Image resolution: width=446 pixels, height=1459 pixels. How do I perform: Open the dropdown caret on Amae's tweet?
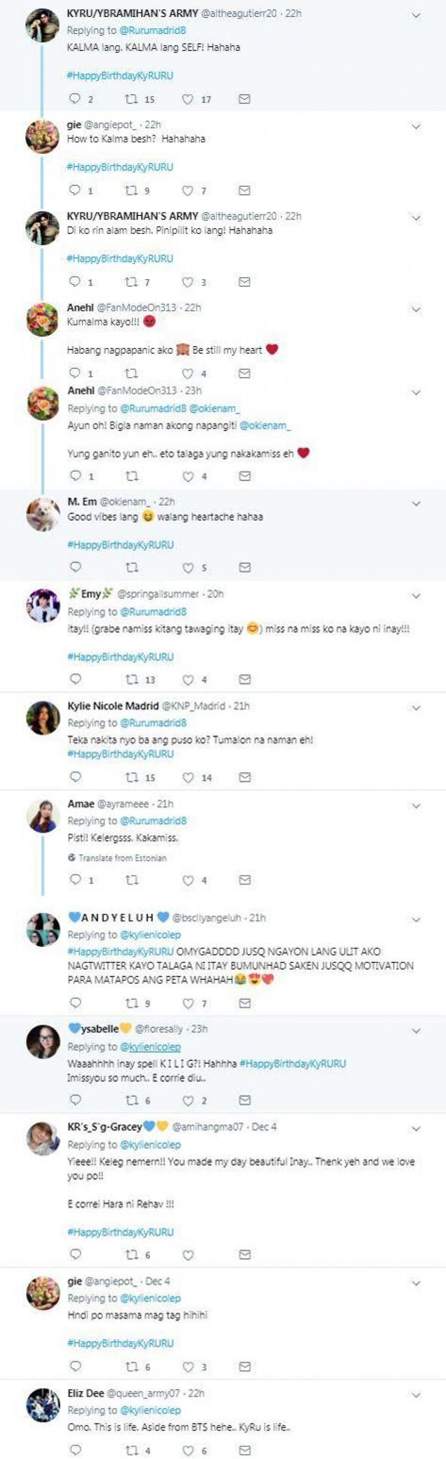tap(416, 806)
